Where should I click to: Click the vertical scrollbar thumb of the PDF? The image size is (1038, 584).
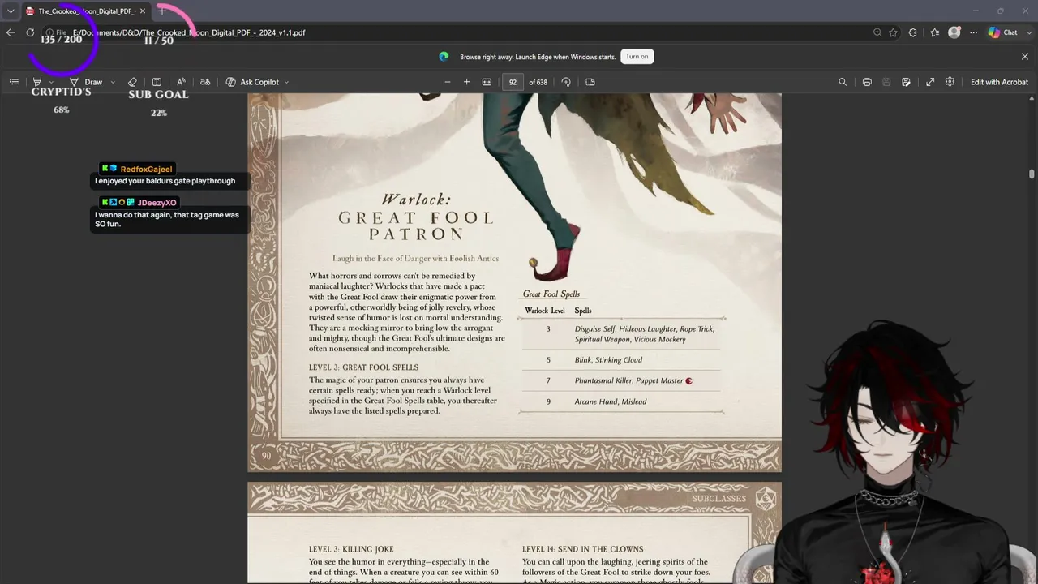pyautogui.click(x=1032, y=174)
